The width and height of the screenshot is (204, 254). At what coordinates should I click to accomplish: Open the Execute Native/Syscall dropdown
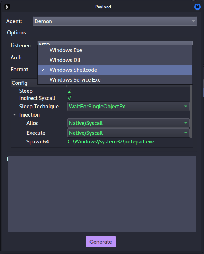[128, 133]
